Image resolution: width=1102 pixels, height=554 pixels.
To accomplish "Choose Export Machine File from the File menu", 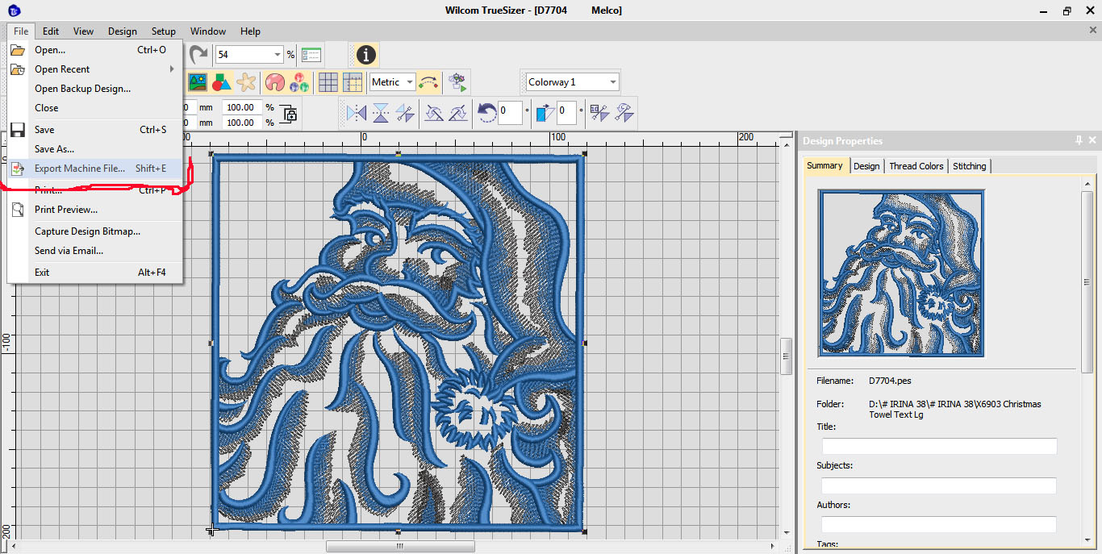I will tap(80, 169).
